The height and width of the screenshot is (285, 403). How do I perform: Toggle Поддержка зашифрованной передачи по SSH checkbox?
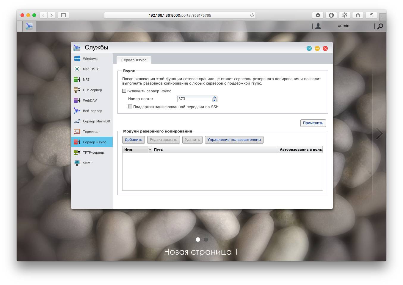click(130, 106)
